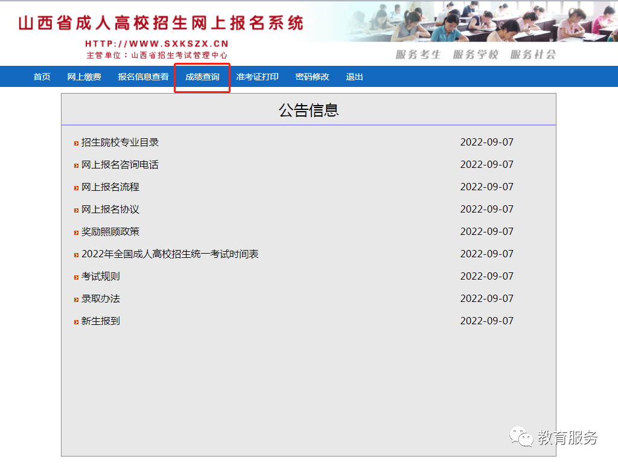Click 准考证打印 in the navigation bar
Image resolution: width=618 pixels, height=465 pixels.
tap(258, 77)
